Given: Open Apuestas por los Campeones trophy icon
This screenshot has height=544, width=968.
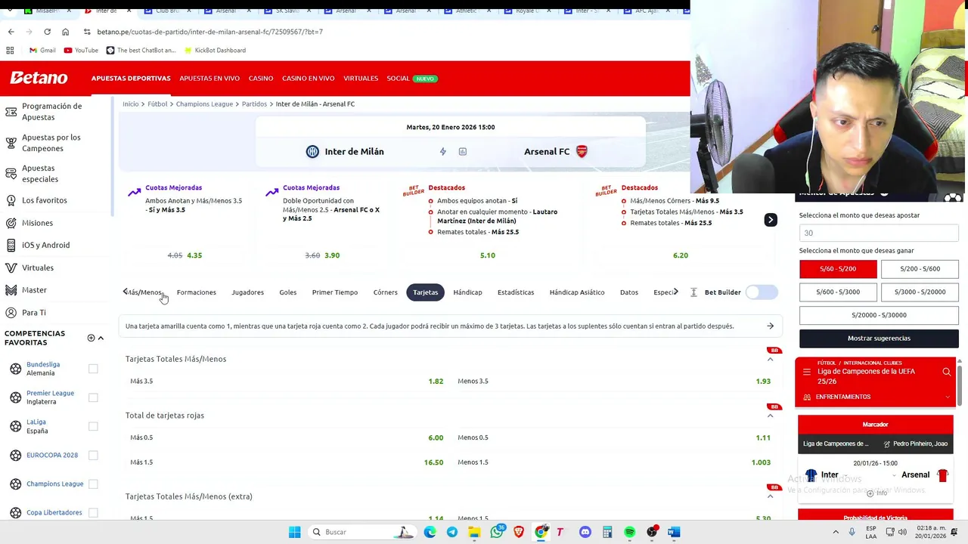Looking at the screenshot, I should [x=11, y=143].
